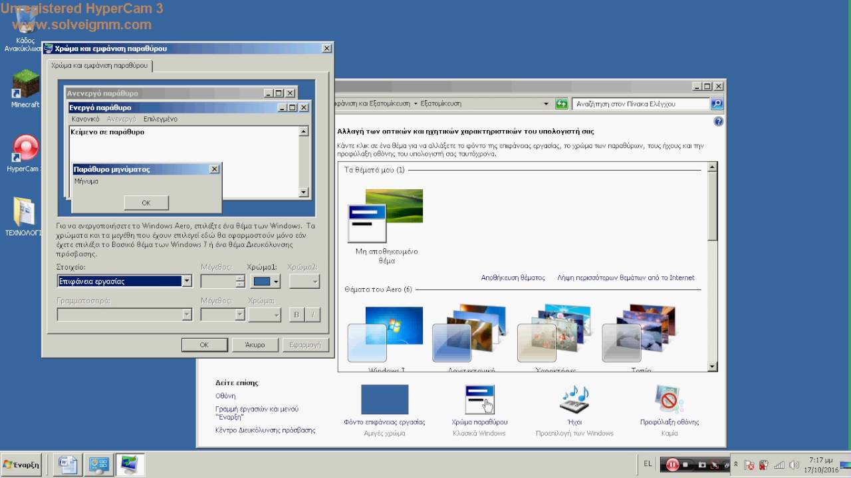Open the address bar history dropdown arrow
Viewport: 851px width, 478px height.
[x=547, y=104]
